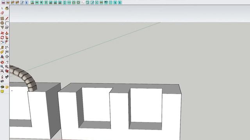Select the red Line pencil tool

tap(7, 19)
